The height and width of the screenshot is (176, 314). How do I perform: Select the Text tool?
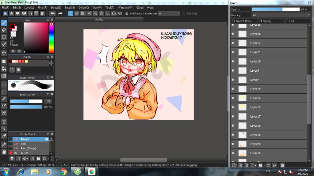click(4, 122)
